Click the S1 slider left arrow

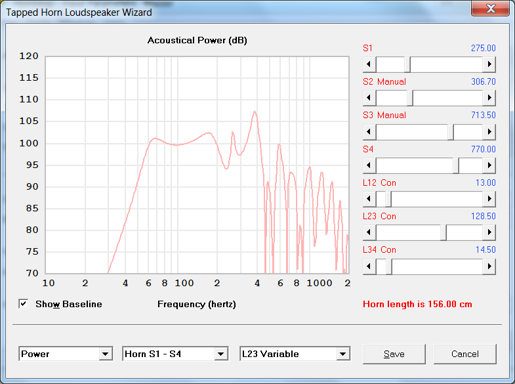(x=369, y=64)
